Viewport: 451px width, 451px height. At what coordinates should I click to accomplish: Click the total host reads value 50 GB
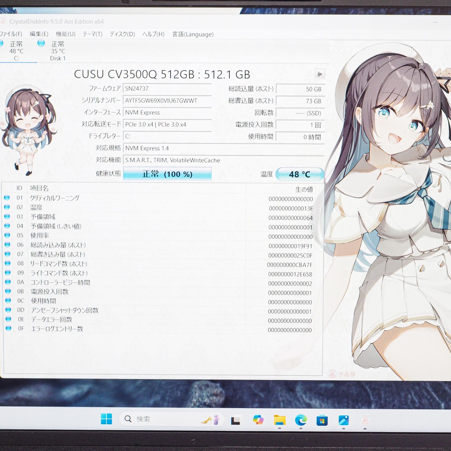pos(300,89)
